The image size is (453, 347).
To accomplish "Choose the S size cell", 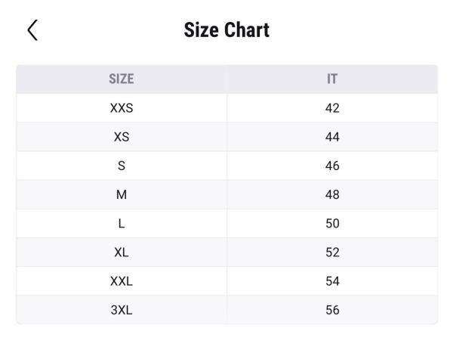I will click(122, 166).
